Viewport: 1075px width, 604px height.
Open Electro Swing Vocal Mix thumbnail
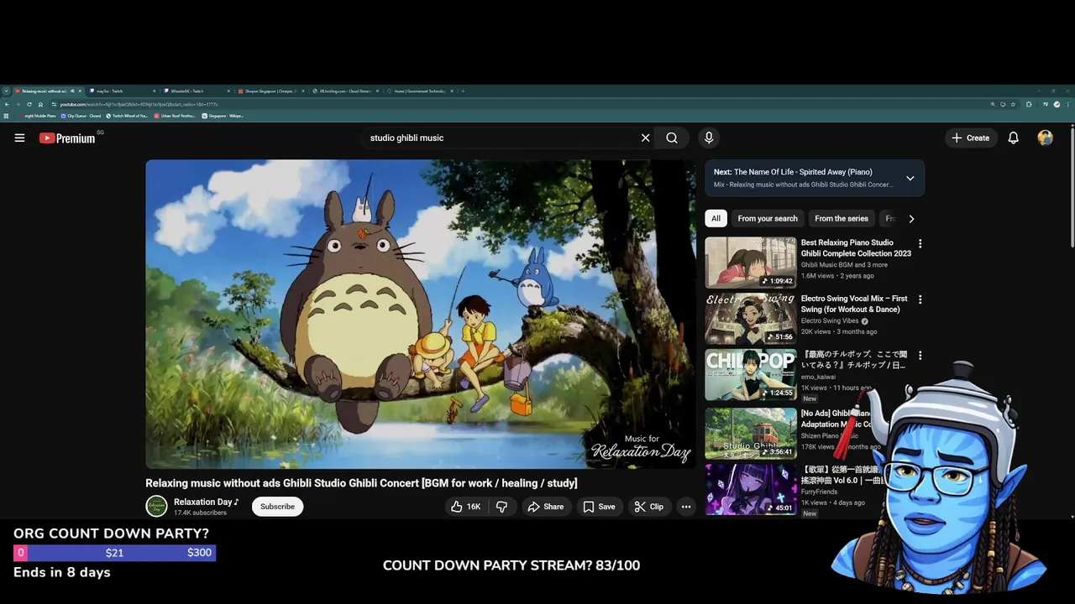[751, 319]
